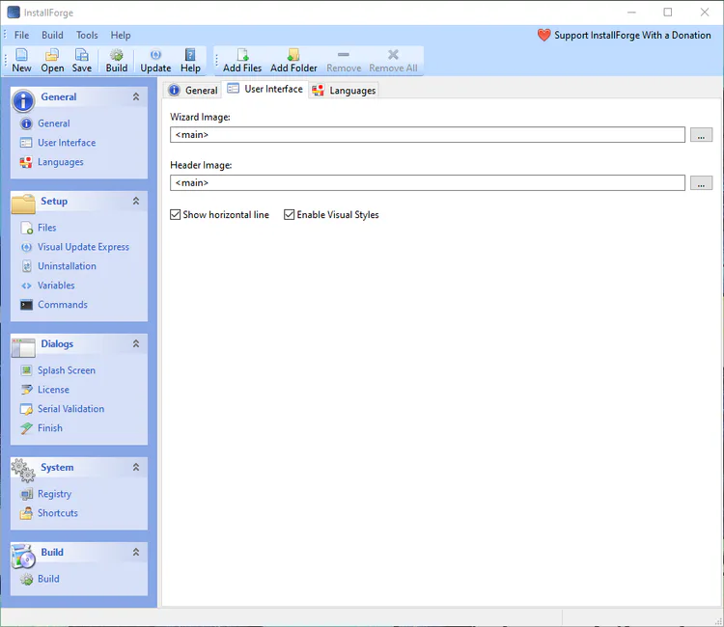The image size is (724, 627).
Task: Click the Save toolbar icon
Action: pos(82,61)
